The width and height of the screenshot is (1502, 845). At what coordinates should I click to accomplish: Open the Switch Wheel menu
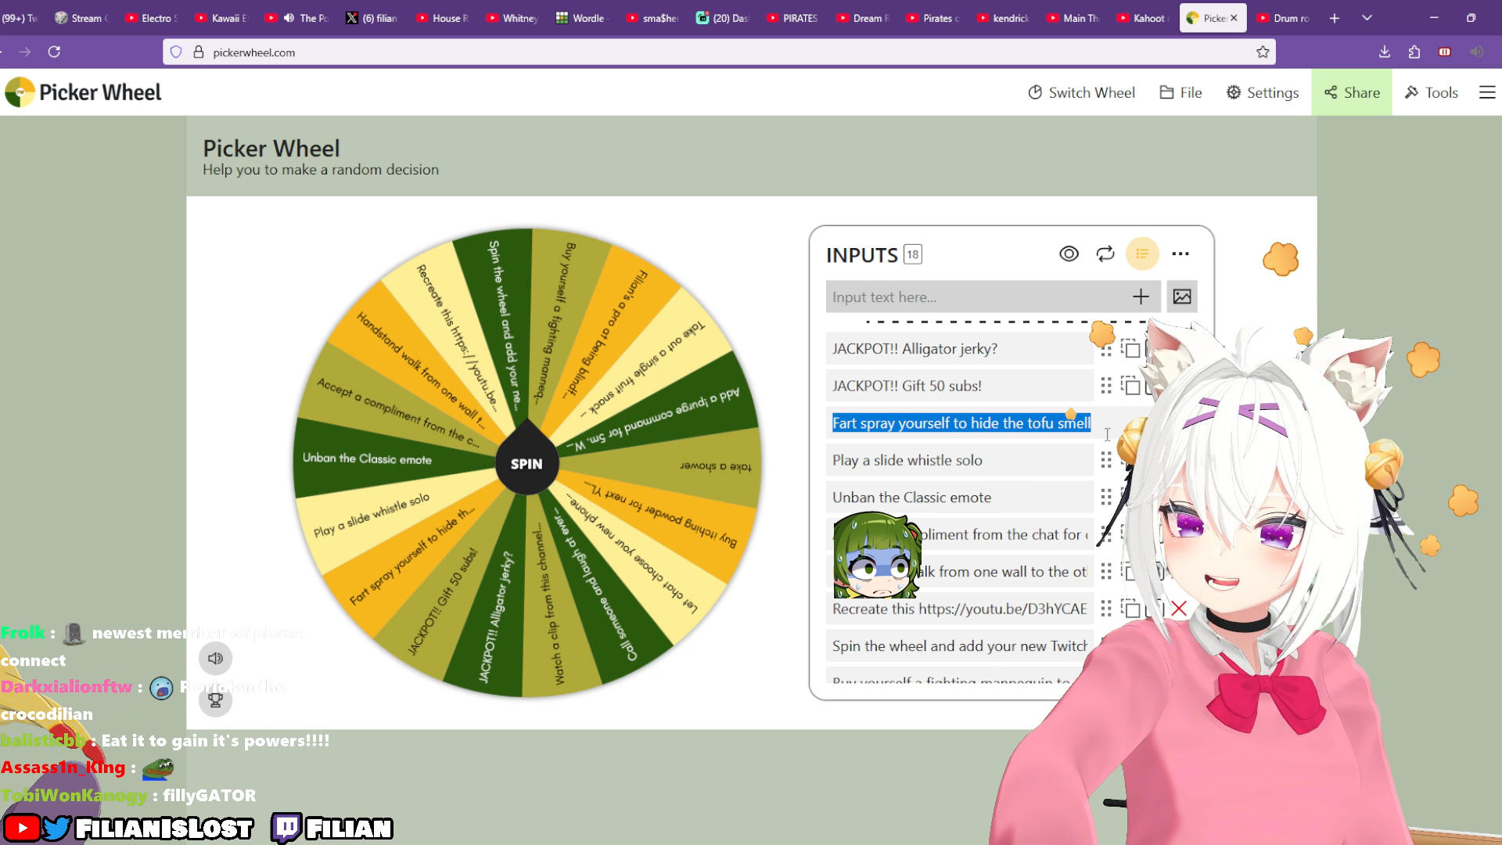pos(1081,92)
